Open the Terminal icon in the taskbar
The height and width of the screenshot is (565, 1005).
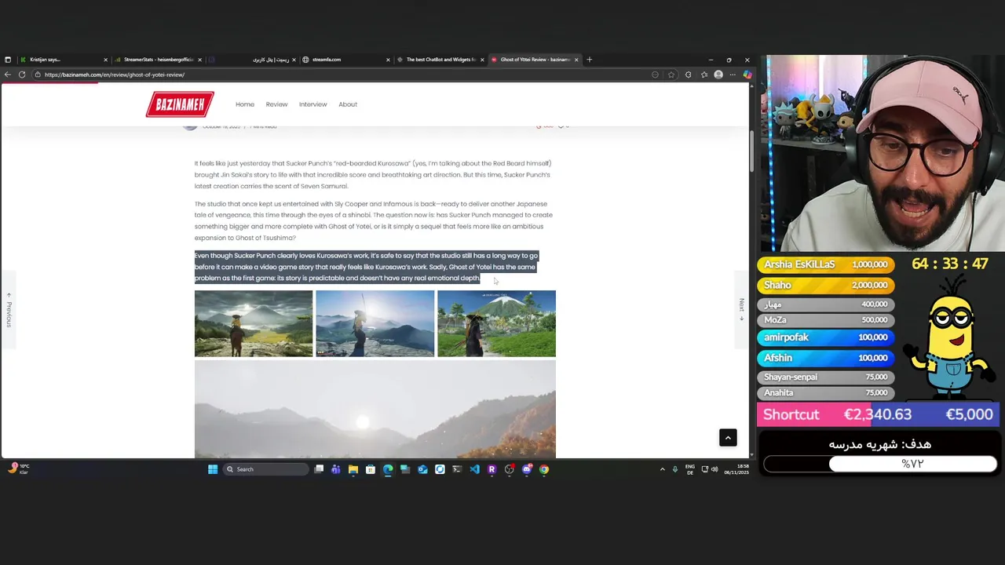457,469
